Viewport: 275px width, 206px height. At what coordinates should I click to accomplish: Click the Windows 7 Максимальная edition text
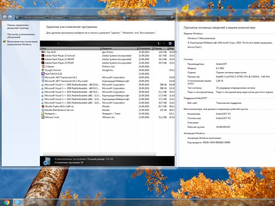click(201, 38)
